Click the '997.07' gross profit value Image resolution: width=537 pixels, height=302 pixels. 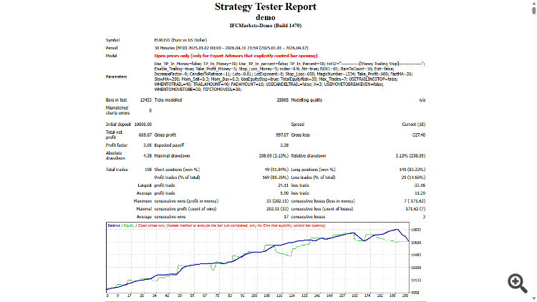[282, 135]
